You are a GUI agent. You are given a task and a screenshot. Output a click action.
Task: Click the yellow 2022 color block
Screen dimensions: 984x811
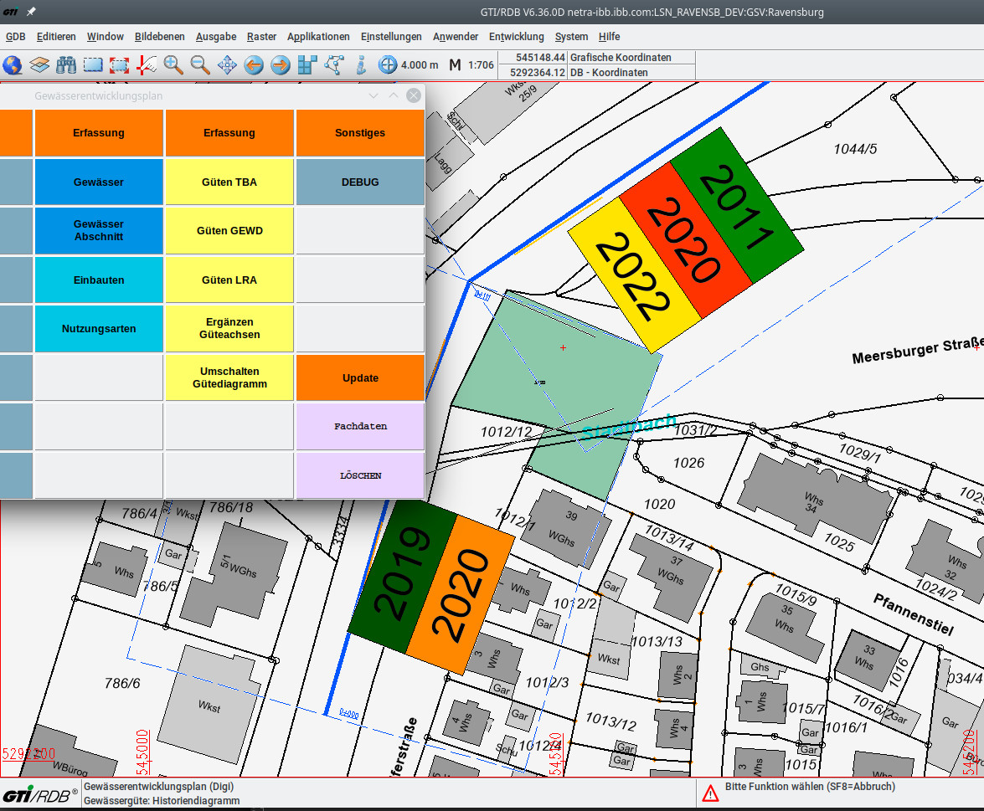pyautogui.click(x=634, y=276)
